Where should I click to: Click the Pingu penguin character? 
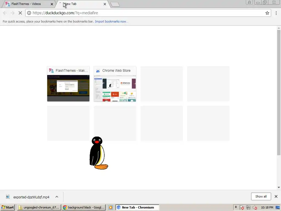click(x=99, y=153)
